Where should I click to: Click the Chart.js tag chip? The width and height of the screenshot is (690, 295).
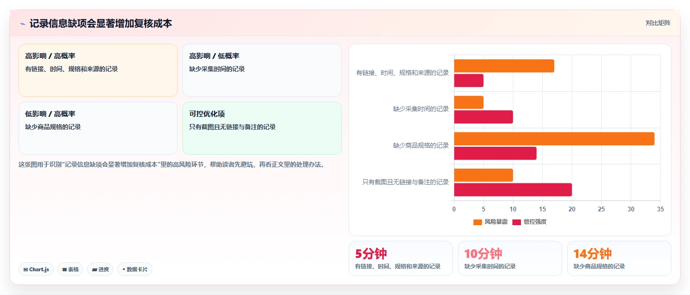[x=36, y=269]
